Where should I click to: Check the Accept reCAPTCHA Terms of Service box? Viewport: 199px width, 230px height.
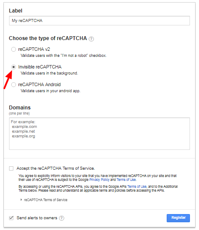click(x=11, y=168)
